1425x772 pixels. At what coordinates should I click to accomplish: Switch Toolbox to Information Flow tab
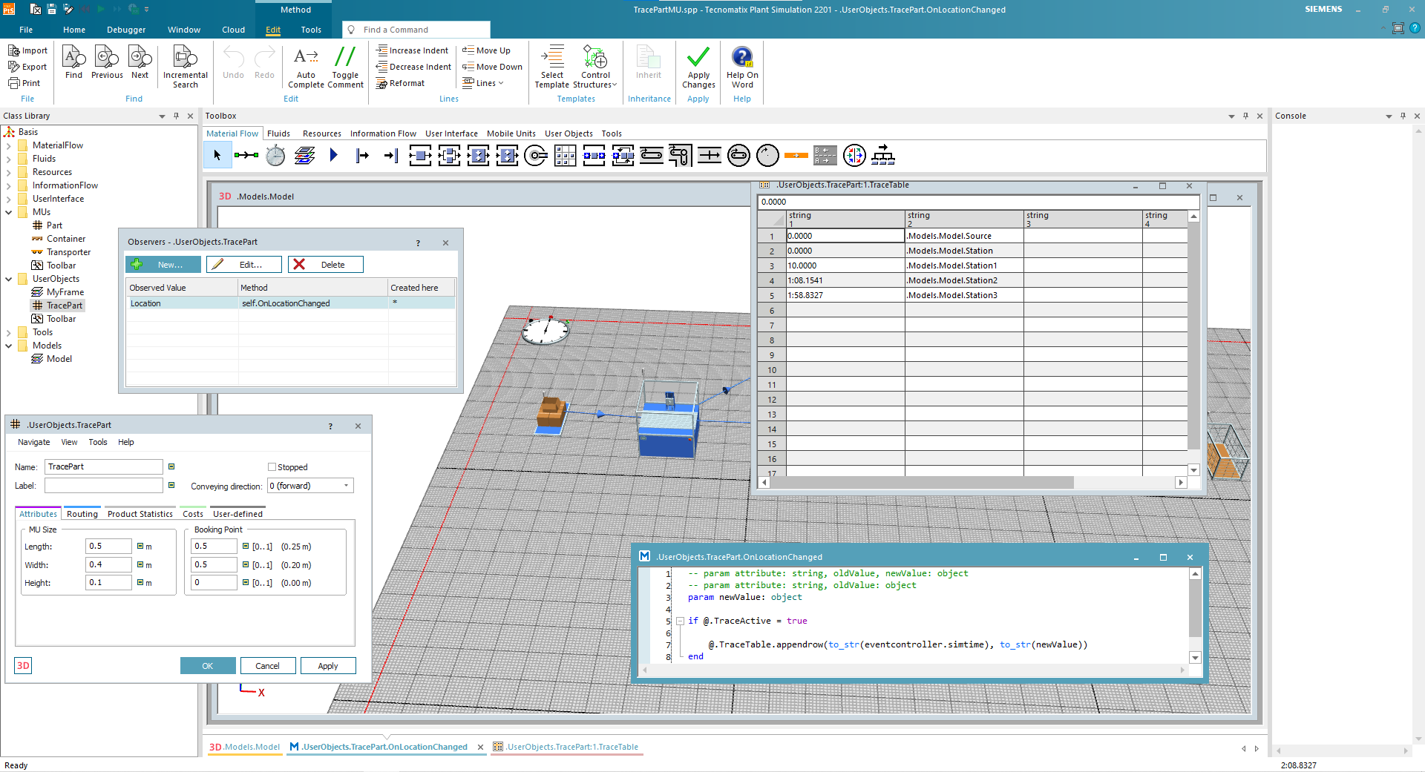click(383, 133)
